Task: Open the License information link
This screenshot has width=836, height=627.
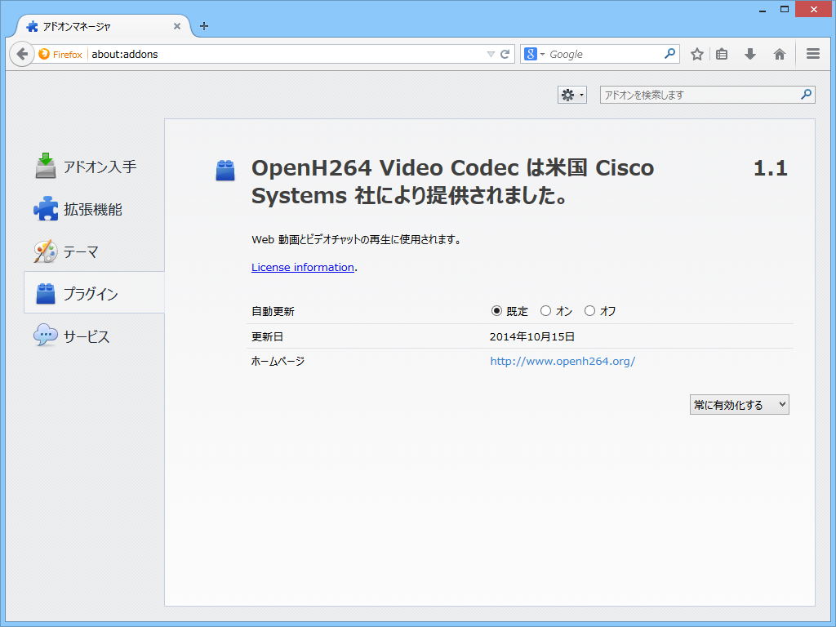Action: pos(302,267)
